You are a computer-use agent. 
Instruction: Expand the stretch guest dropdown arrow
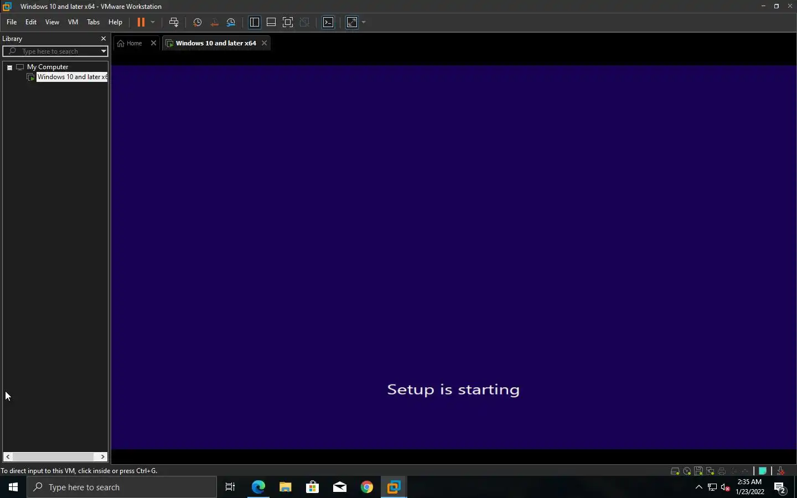point(364,22)
